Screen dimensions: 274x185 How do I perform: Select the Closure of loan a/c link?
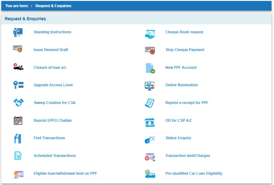click(x=50, y=68)
